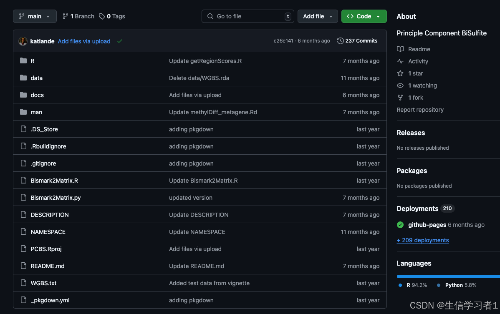Open the README.md file name
Viewport: 500px width, 314px height.
click(x=48, y=266)
